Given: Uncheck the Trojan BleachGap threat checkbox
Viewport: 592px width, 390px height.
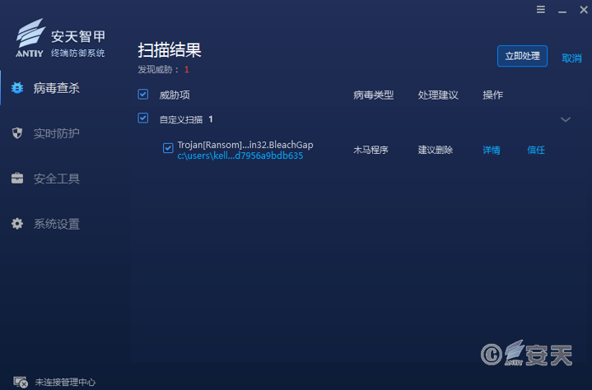Looking at the screenshot, I should pyautogui.click(x=168, y=148).
